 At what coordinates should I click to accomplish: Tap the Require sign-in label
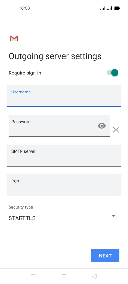click(x=25, y=73)
